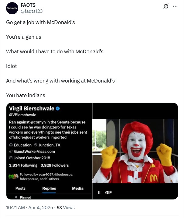Pause the Ronald McDonald GIF
Viewport: 184px width, 218px height.
point(99,192)
